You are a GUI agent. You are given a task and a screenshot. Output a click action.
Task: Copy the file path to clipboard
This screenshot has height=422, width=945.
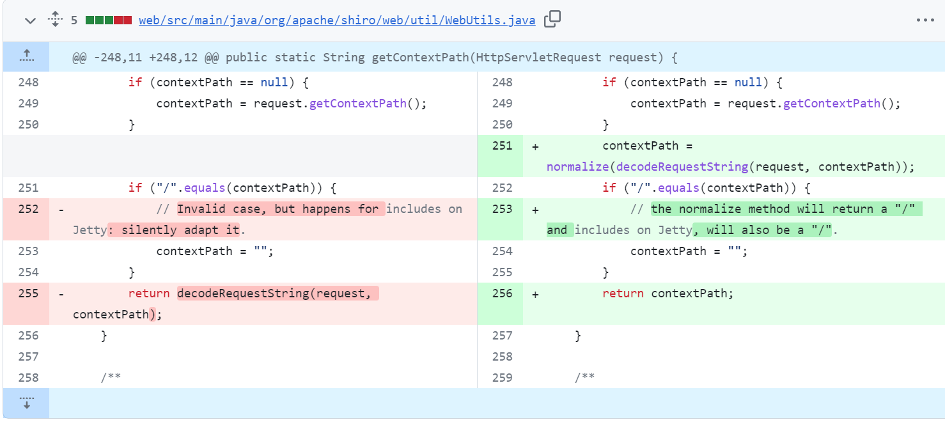click(x=552, y=20)
